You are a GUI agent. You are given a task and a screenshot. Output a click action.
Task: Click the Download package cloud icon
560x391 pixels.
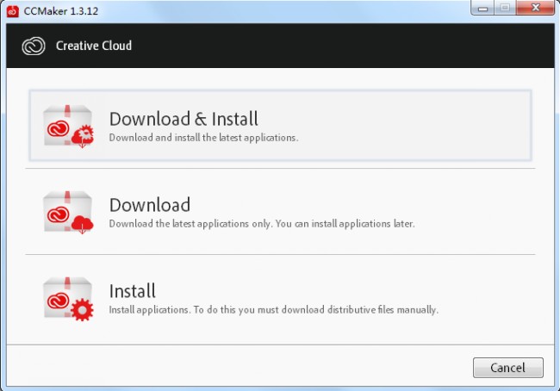click(x=68, y=212)
